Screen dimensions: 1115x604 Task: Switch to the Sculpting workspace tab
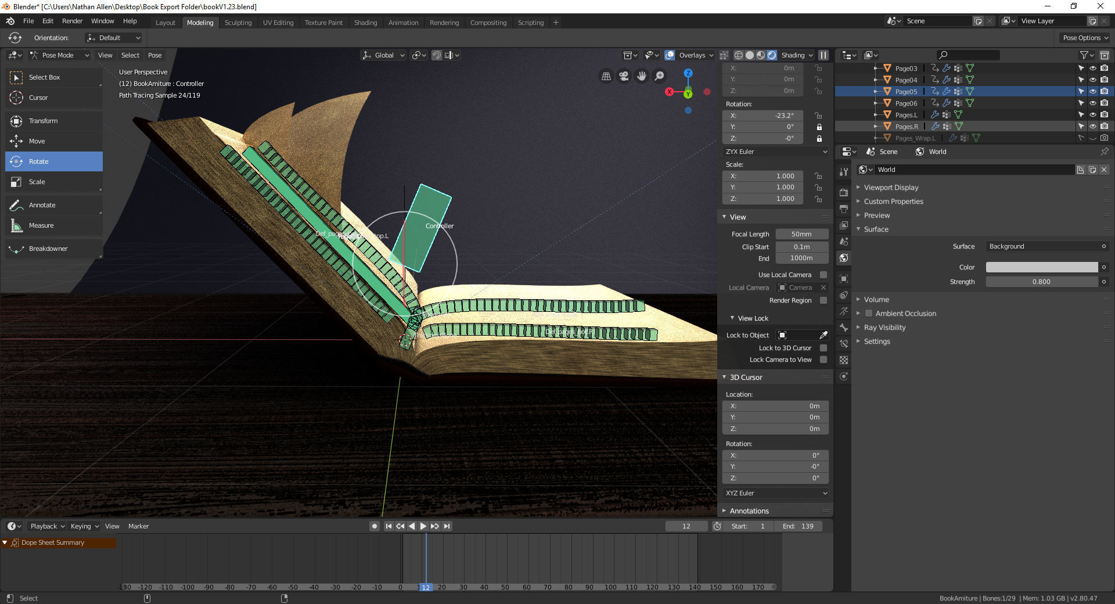tap(238, 23)
